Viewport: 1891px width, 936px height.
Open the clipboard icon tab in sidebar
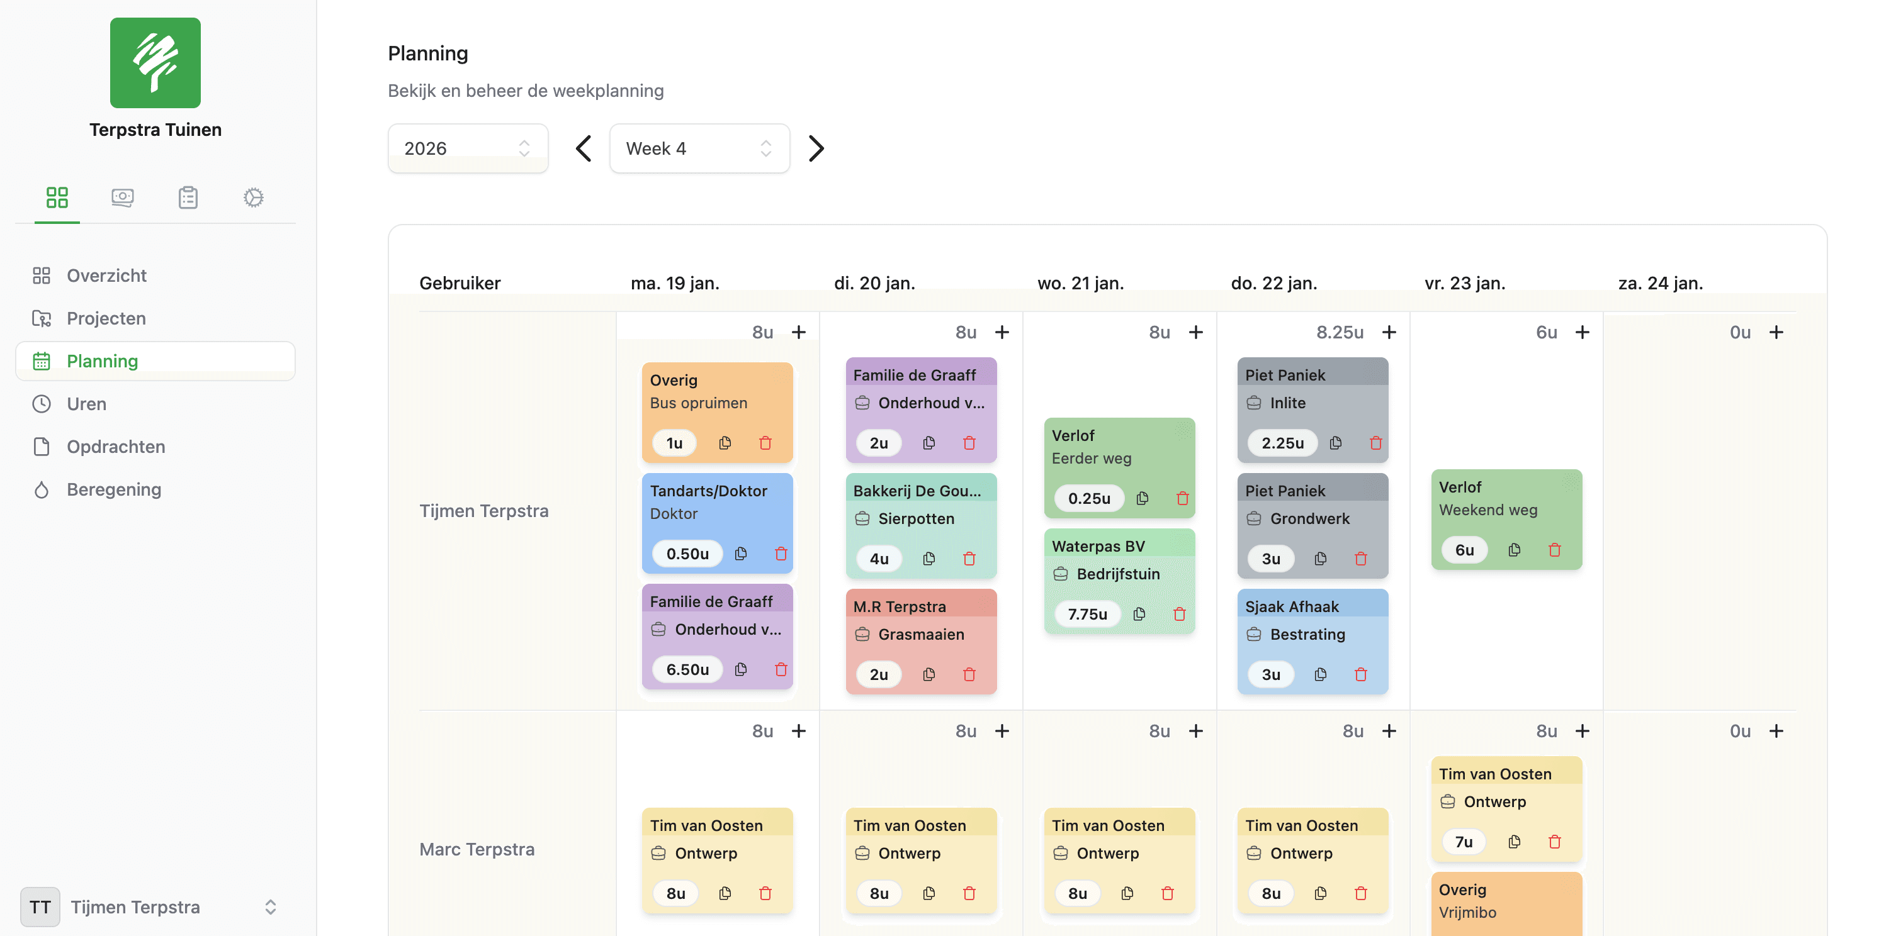click(x=188, y=198)
